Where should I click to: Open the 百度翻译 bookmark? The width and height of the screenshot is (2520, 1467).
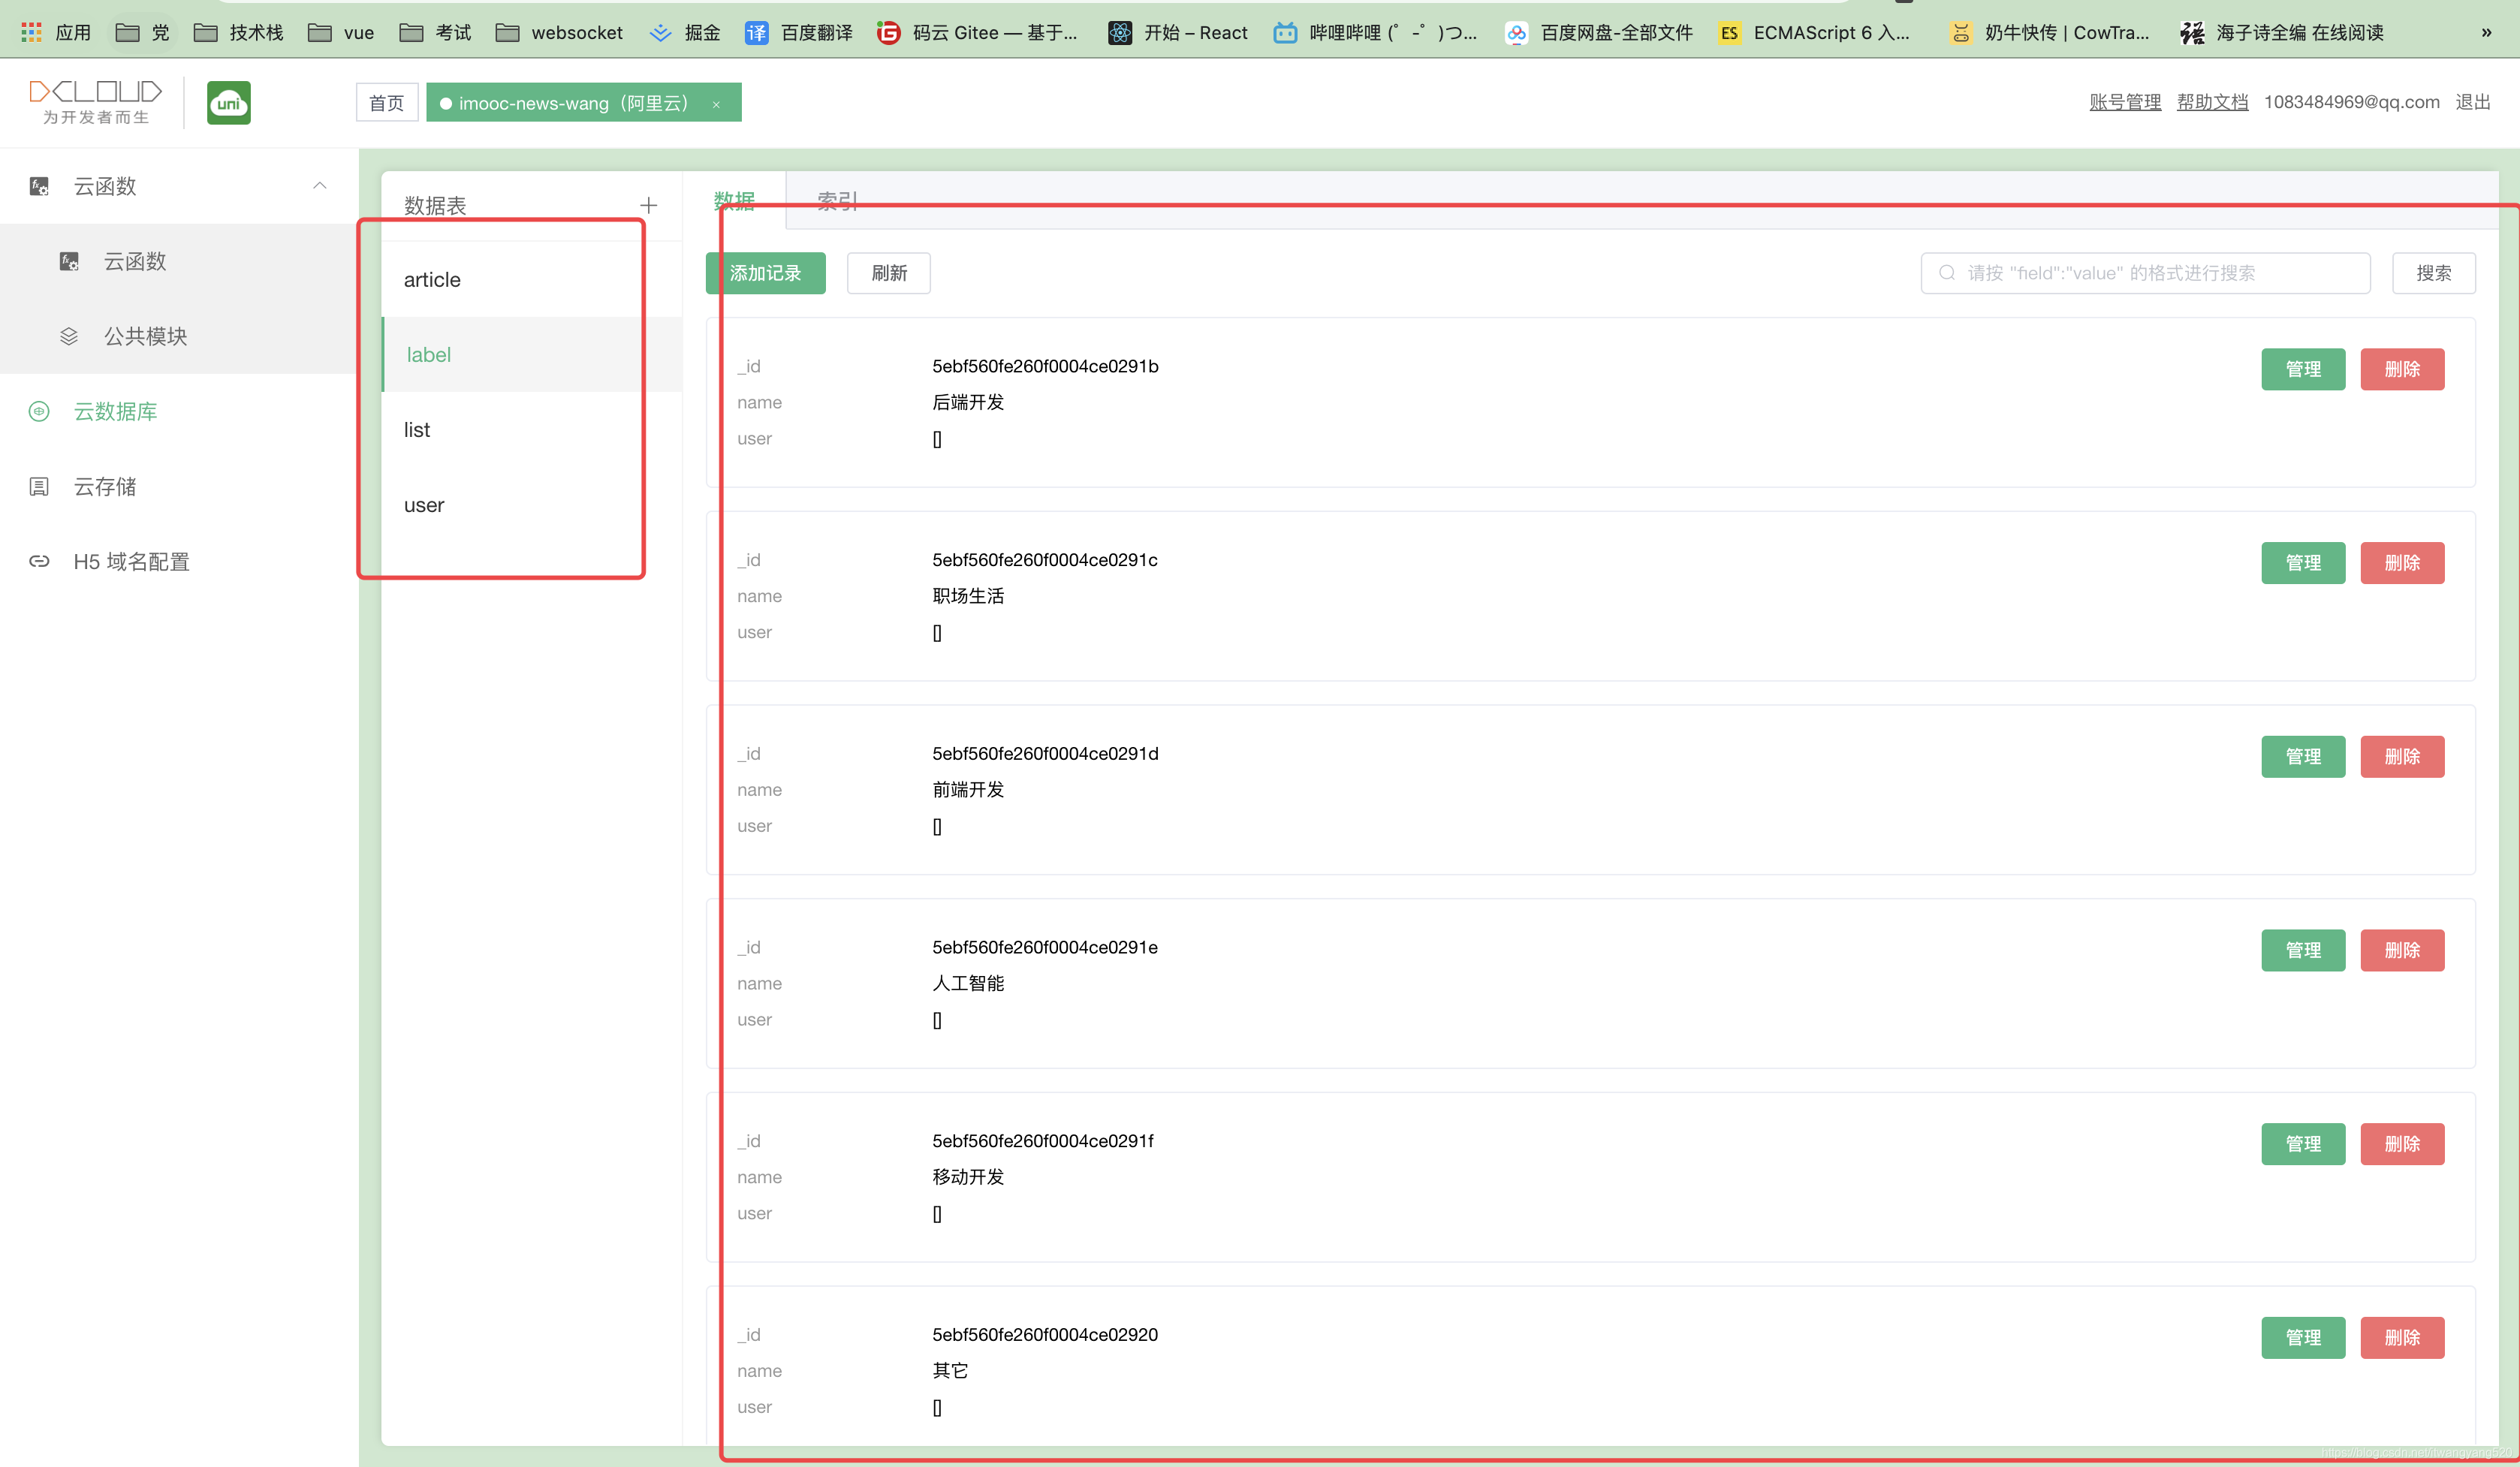pos(799,32)
